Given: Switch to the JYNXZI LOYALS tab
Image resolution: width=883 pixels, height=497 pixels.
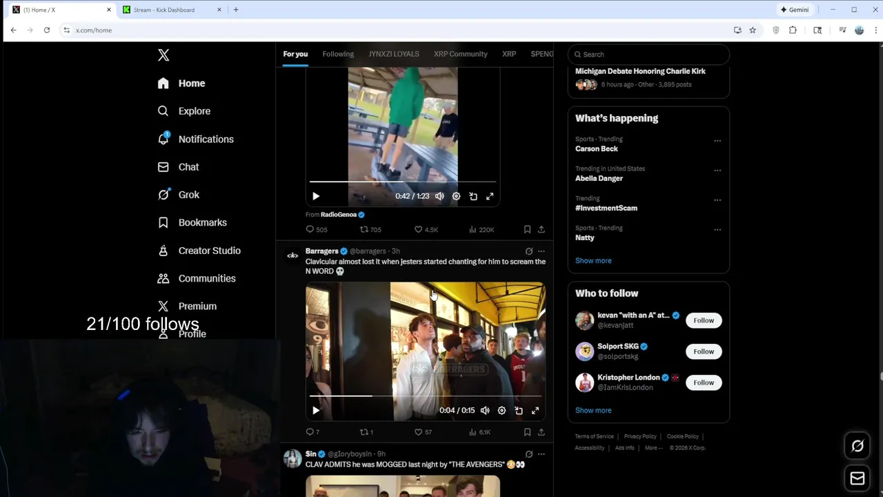Looking at the screenshot, I should (393, 54).
